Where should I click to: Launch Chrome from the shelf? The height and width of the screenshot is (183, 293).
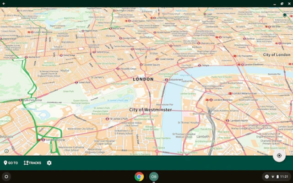139,177
